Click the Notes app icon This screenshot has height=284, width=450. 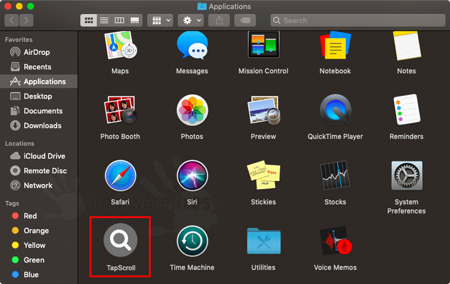[x=407, y=46]
